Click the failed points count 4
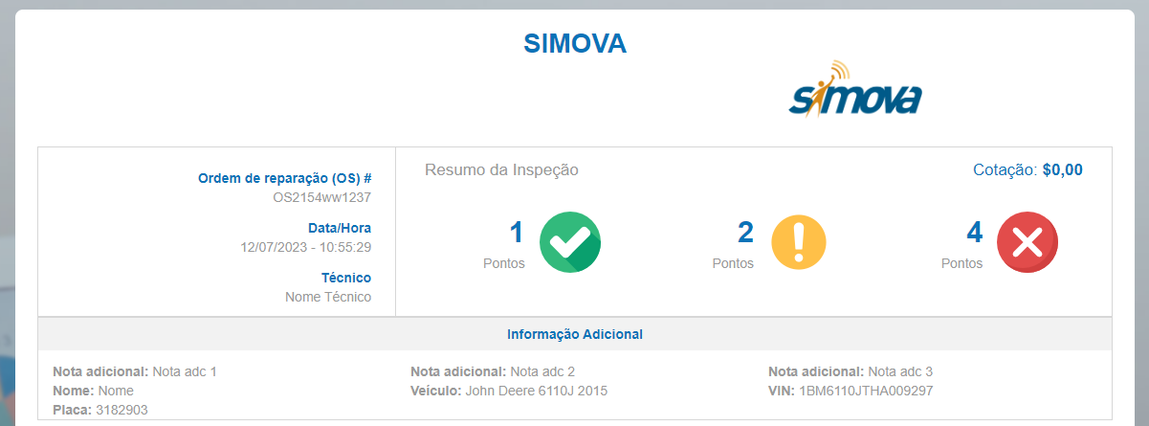This screenshot has height=426, width=1149. (x=975, y=233)
